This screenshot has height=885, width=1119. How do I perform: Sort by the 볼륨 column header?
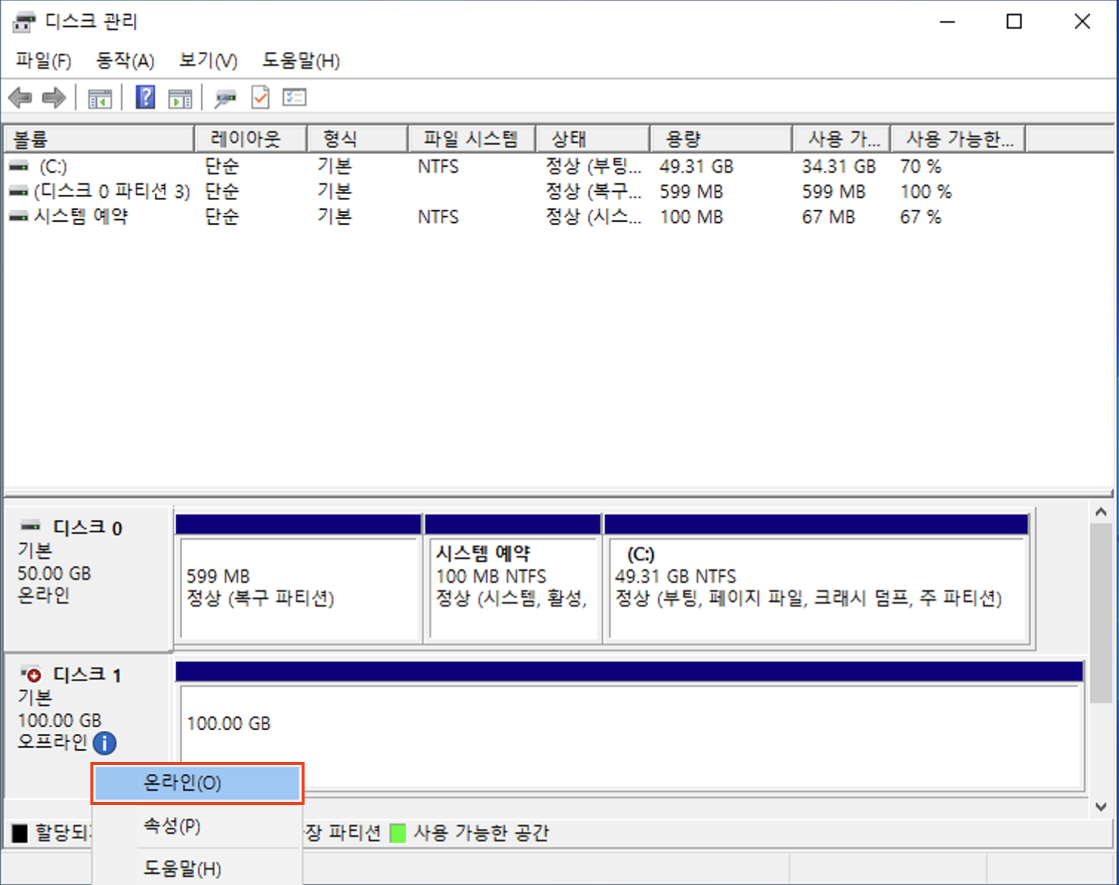pos(99,139)
